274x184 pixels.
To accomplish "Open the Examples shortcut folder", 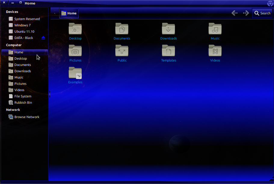I will 75,73.
